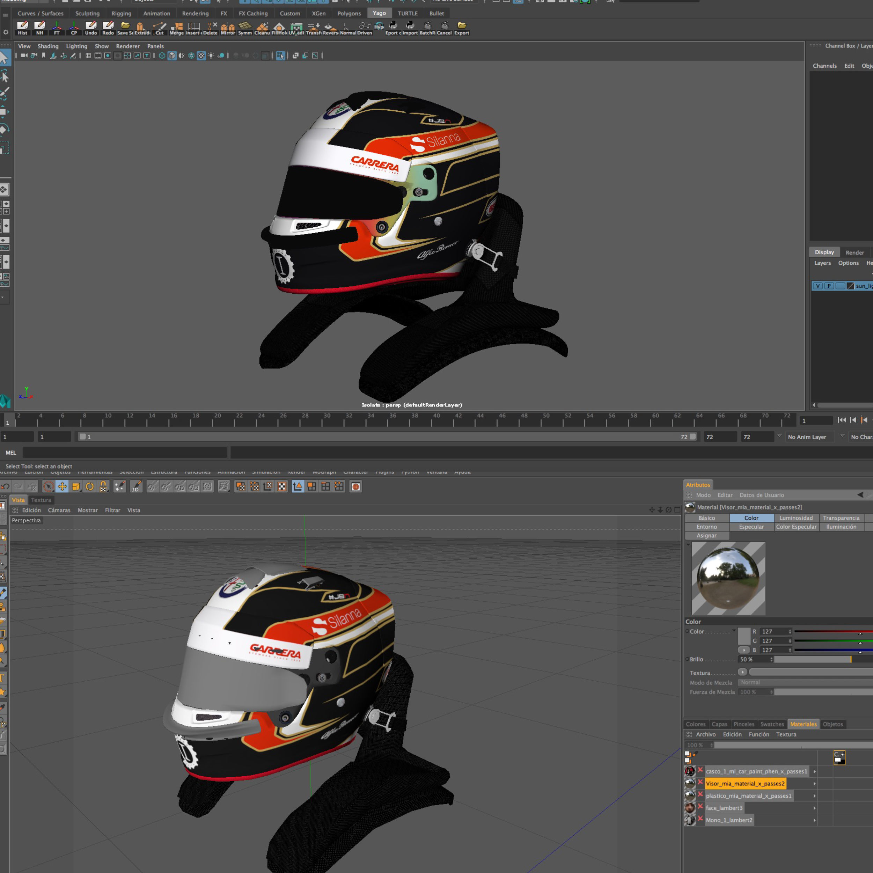873x873 pixels.
Task: Select the Maya select arrow tool
Action: point(5,57)
